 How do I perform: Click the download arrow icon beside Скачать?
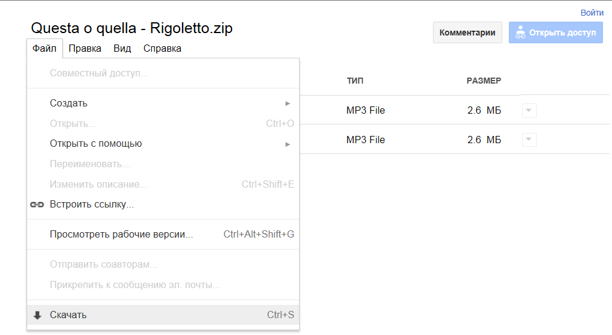(x=37, y=315)
